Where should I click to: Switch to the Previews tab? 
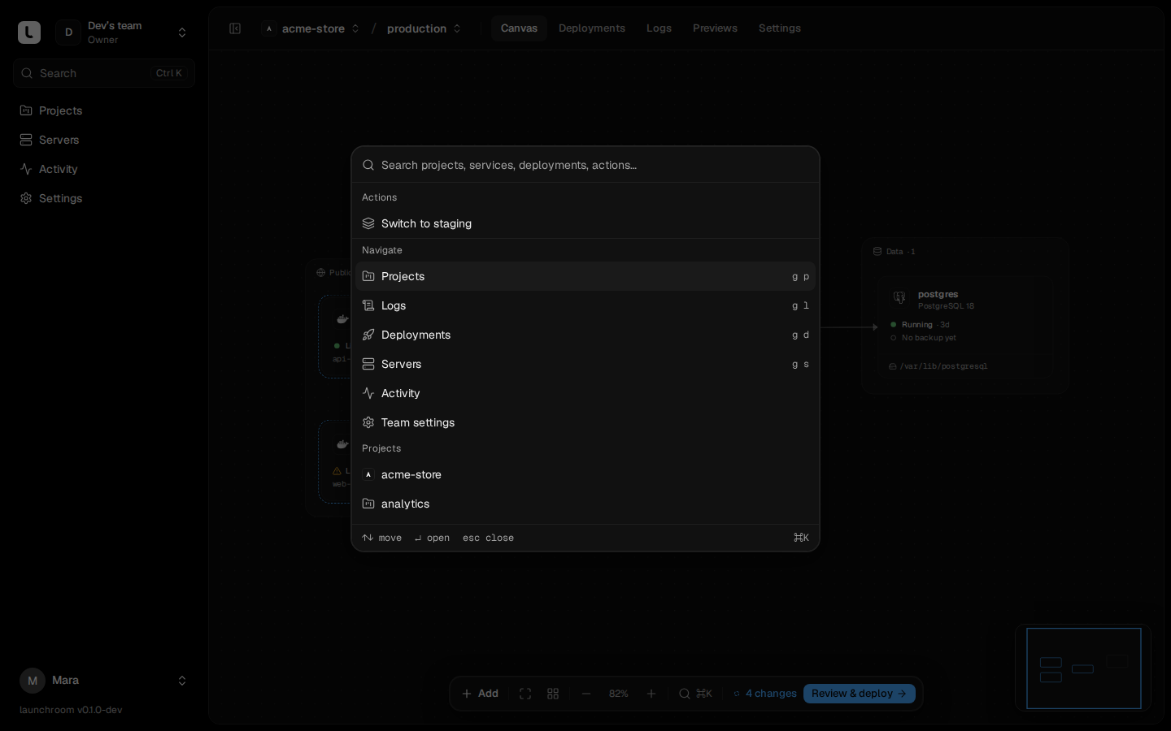point(715,28)
